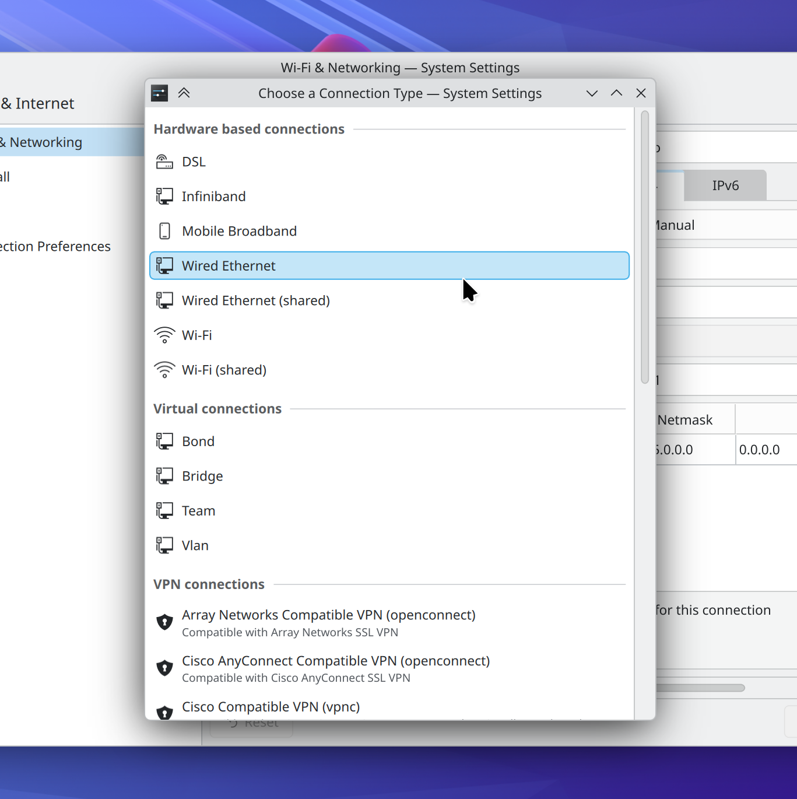Pick the Bridge virtual connection
The width and height of the screenshot is (797, 799).
(x=202, y=476)
